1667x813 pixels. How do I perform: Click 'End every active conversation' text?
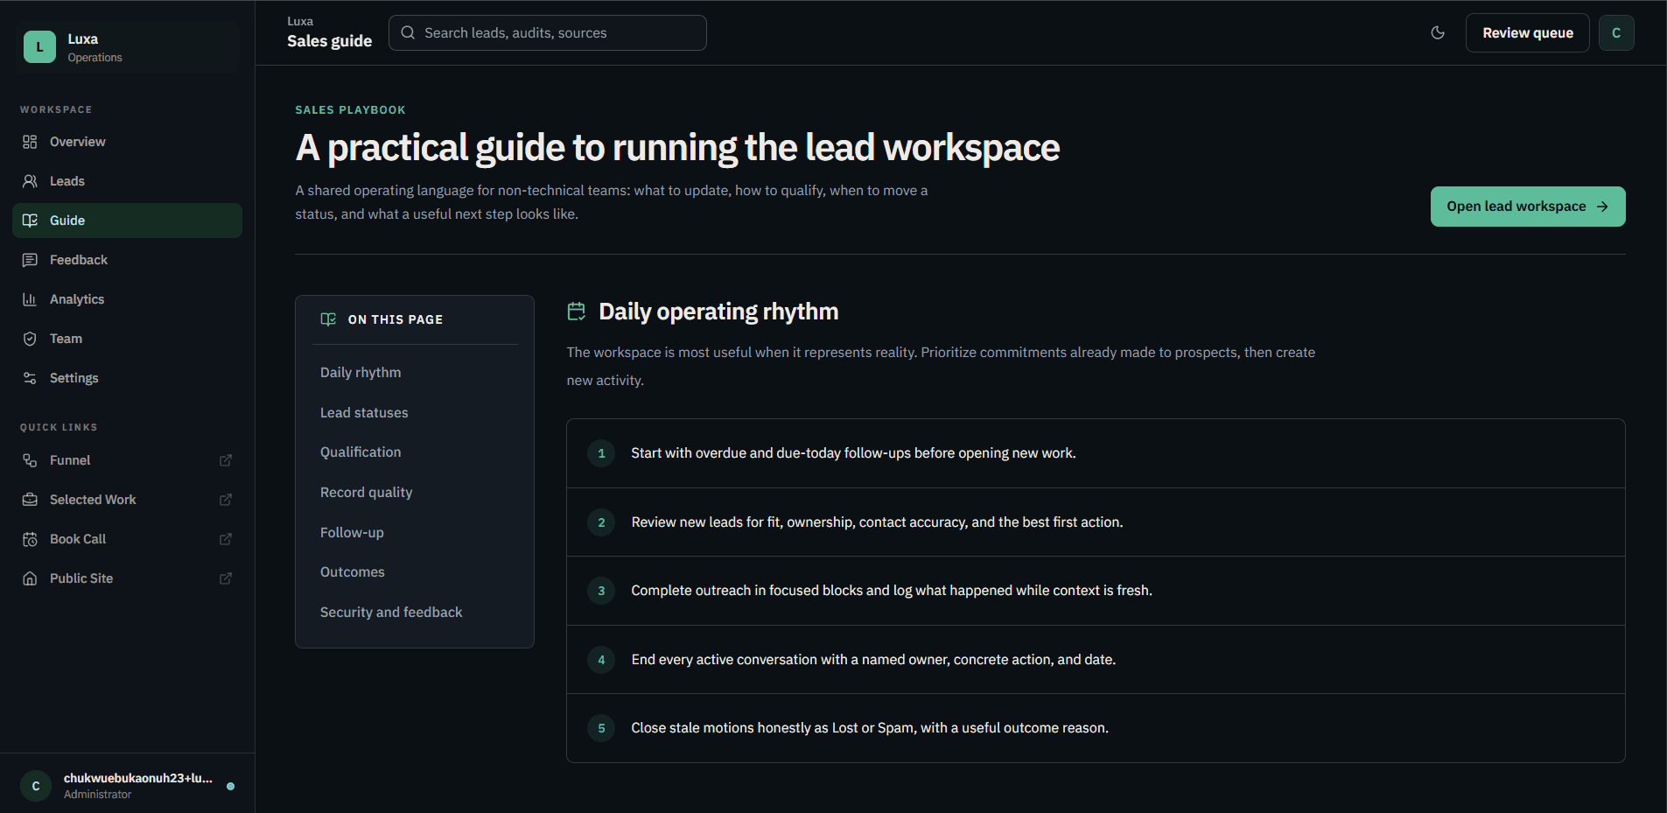click(x=873, y=660)
